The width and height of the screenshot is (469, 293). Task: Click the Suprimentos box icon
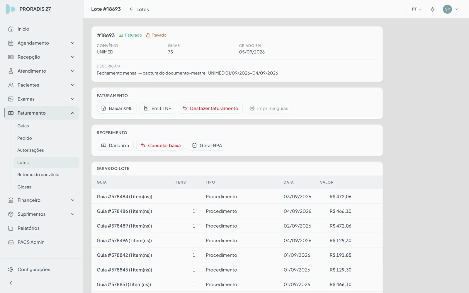coord(11,214)
